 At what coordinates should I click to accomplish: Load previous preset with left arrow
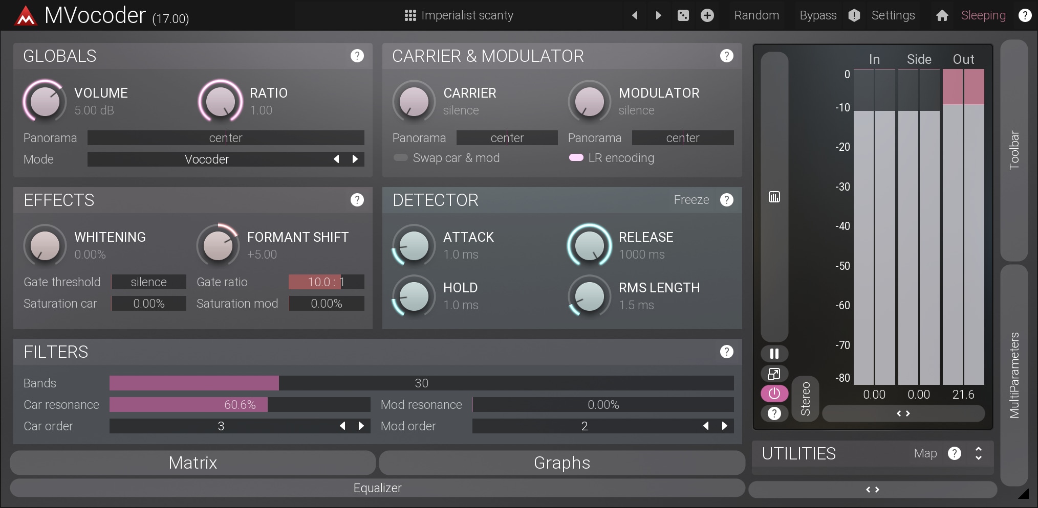click(635, 15)
